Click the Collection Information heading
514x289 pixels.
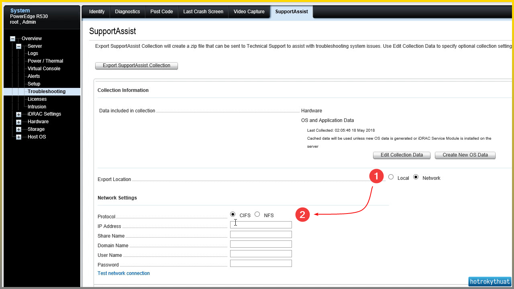pos(123,90)
